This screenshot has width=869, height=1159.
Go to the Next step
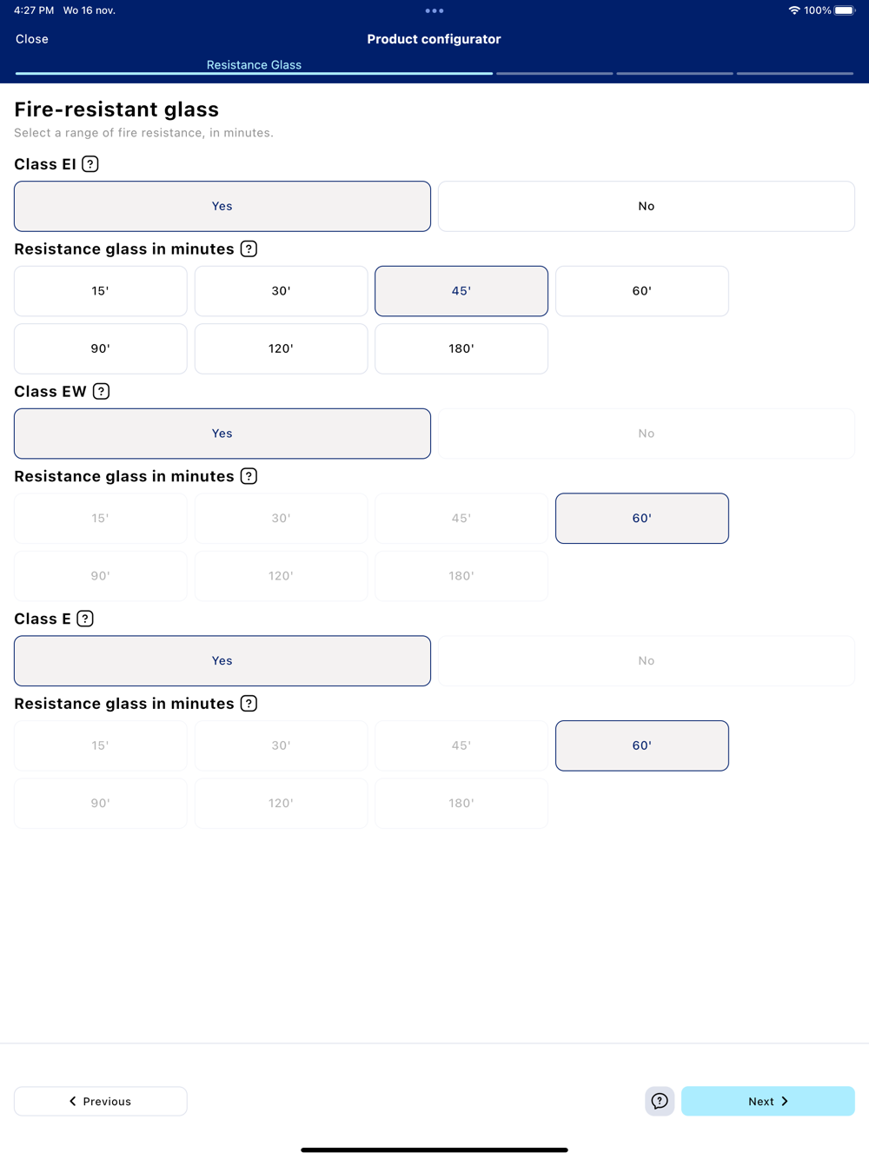click(767, 1101)
